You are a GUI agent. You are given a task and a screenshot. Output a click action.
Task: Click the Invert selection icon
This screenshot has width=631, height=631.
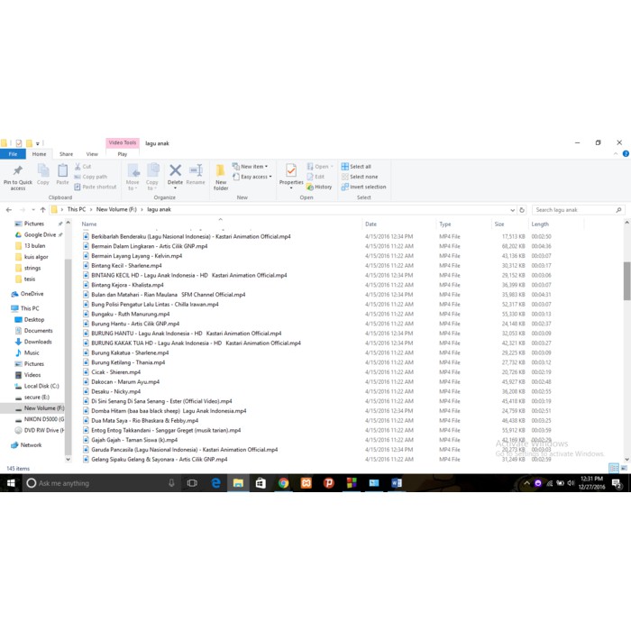click(363, 187)
